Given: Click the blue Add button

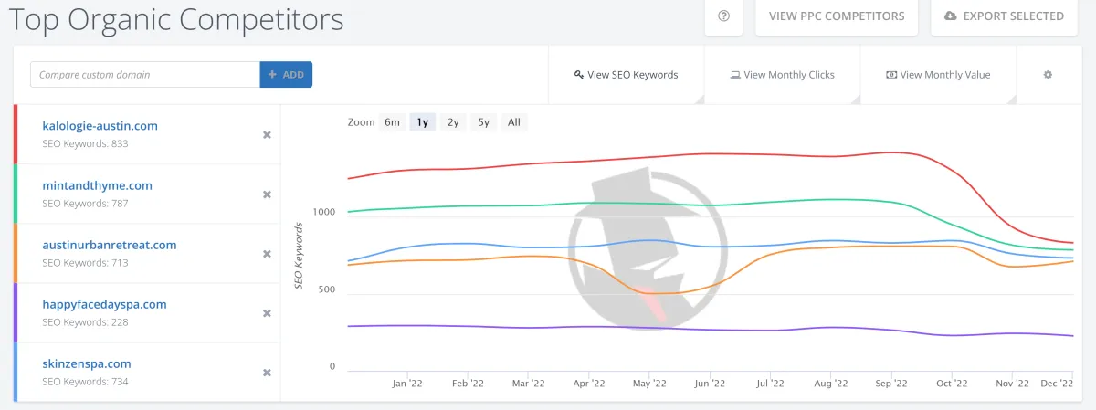Looking at the screenshot, I should 286,75.
